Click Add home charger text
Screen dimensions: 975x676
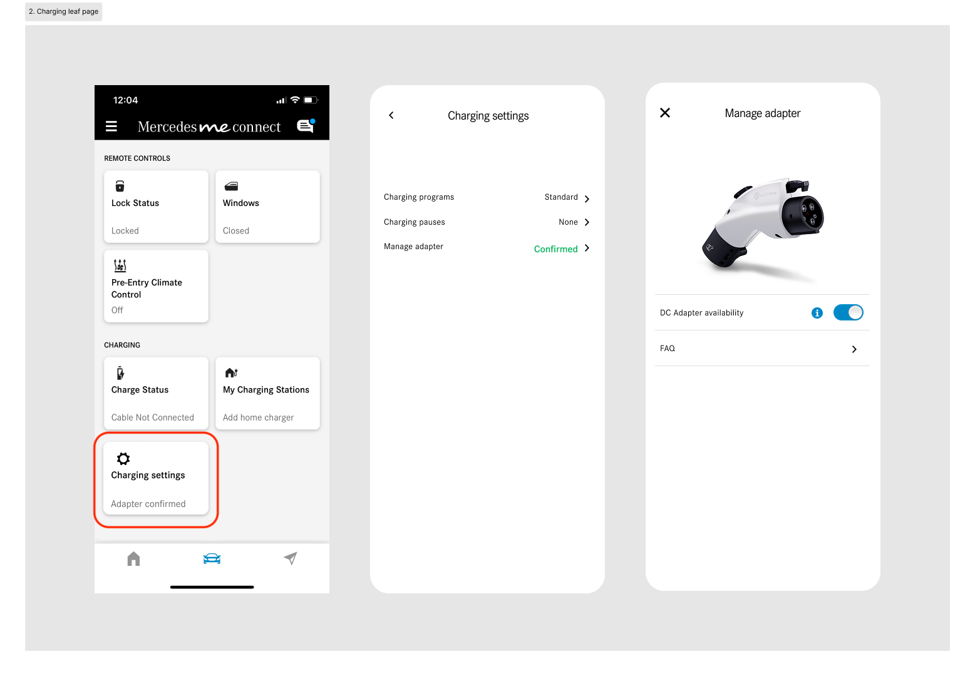(258, 417)
